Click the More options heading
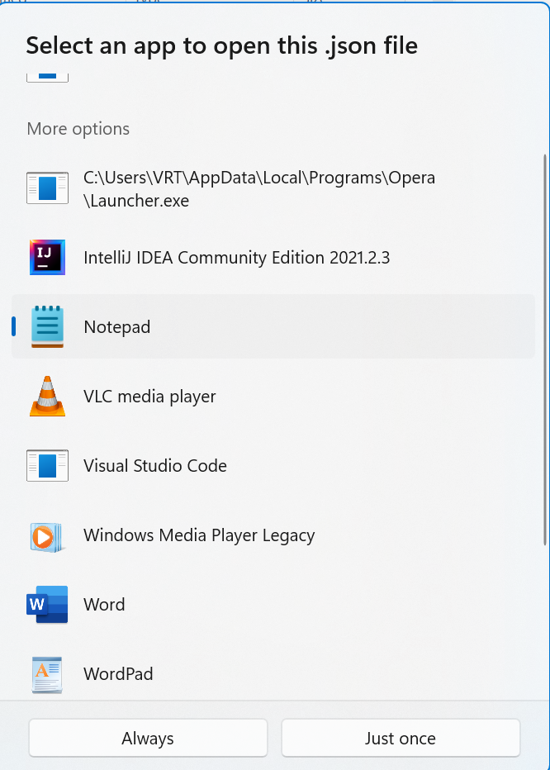The image size is (550, 770). [x=78, y=129]
